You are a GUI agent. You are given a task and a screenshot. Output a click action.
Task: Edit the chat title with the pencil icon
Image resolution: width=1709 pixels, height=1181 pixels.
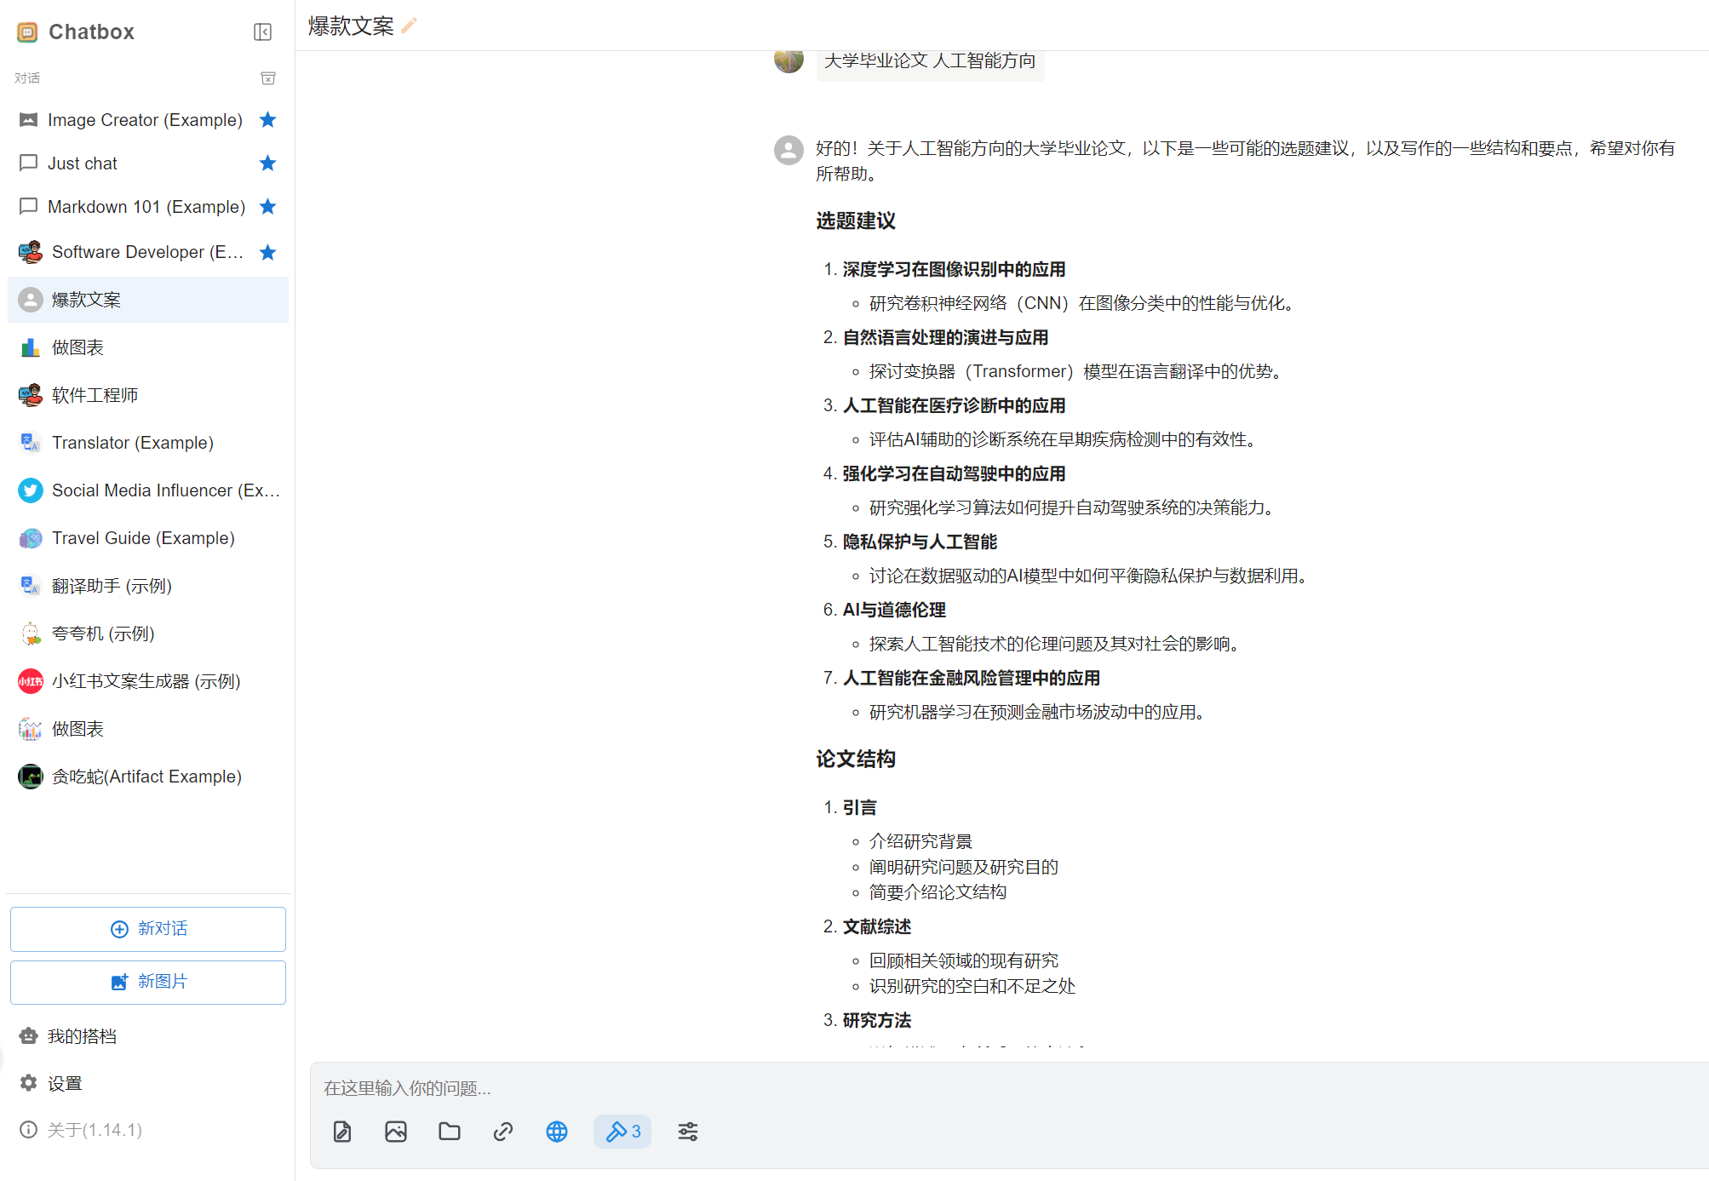pyautogui.click(x=410, y=26)
